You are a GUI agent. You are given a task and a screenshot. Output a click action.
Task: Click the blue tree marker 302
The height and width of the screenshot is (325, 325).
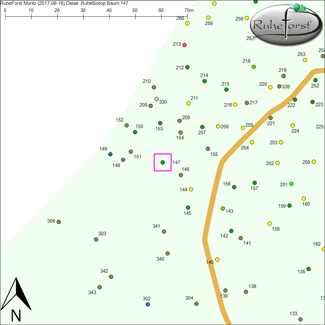pos(148,305)
